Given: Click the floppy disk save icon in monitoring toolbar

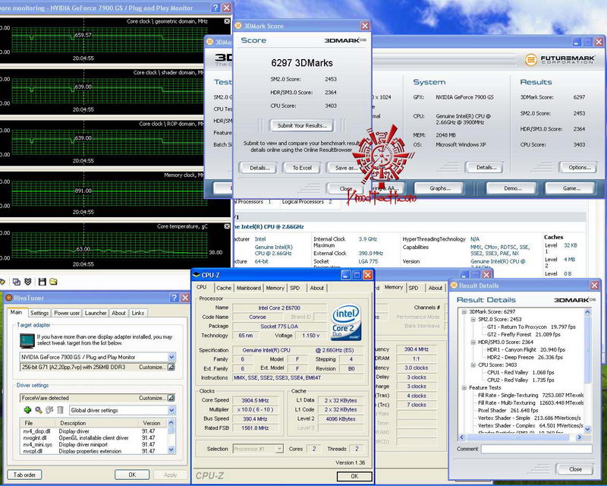Looking at the screenshot, I should (42, 282).
